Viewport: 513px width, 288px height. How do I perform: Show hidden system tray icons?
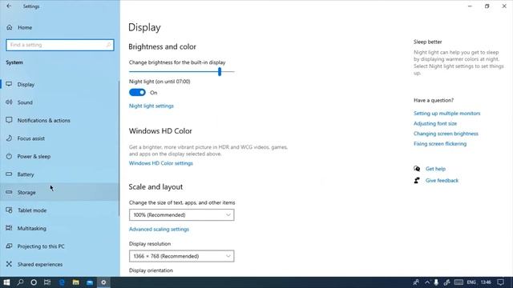coord(427,282)
